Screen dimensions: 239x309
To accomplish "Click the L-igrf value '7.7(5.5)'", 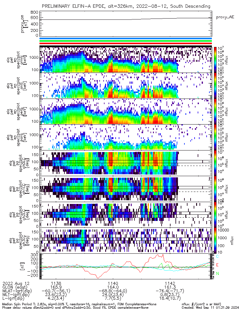I will coord(113,298).
